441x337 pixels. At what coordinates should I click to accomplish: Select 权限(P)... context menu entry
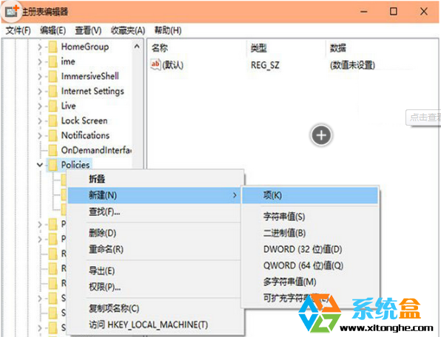tap(104, 287)
